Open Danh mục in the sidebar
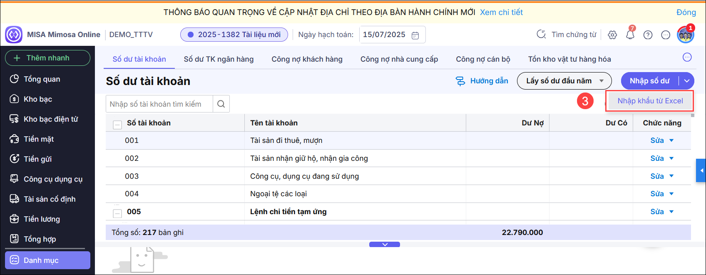 [47, 260]
